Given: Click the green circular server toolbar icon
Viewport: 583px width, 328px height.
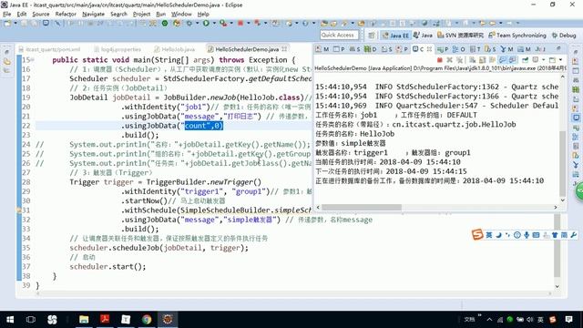Looking at the screenshot, I should [x=165, y=23].
